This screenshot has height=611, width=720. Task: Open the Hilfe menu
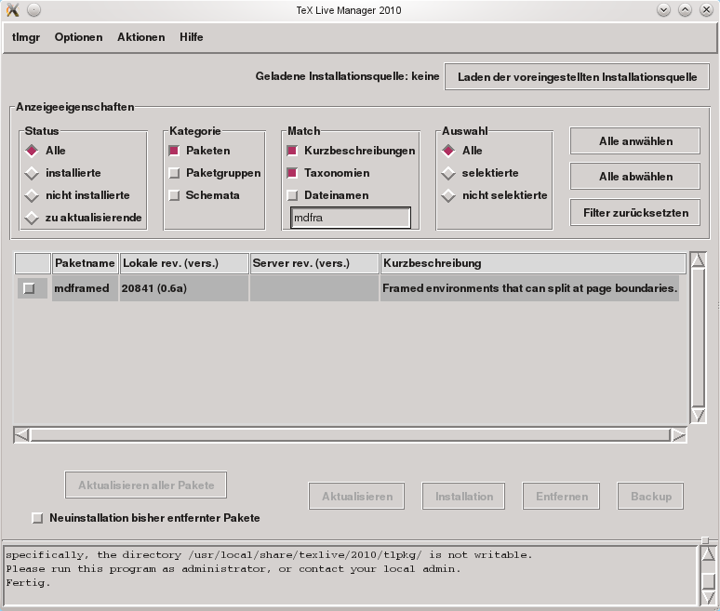point(191,37)
